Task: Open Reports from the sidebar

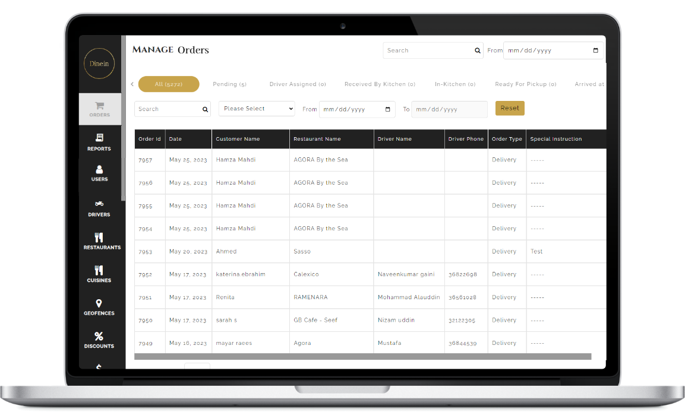Action: pyautogui.click(x=99, y=138)
